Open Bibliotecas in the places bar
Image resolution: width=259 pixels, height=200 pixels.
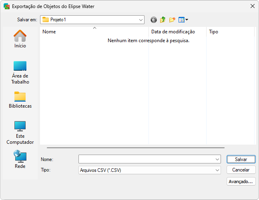coord(20,100)
